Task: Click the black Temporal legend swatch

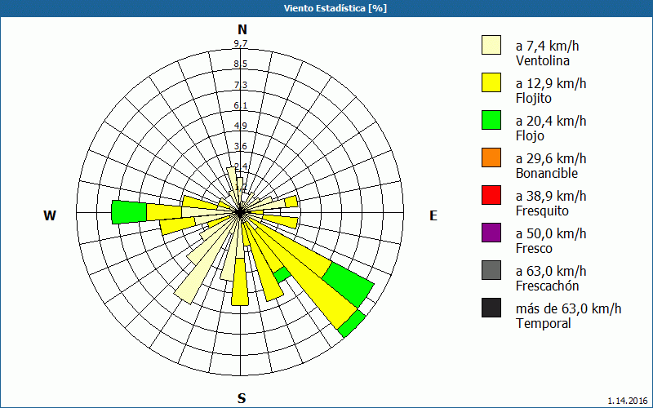Action: click(491, 308)
